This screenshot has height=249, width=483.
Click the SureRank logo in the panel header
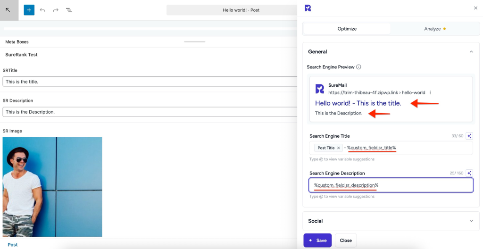tap(308, 8)
